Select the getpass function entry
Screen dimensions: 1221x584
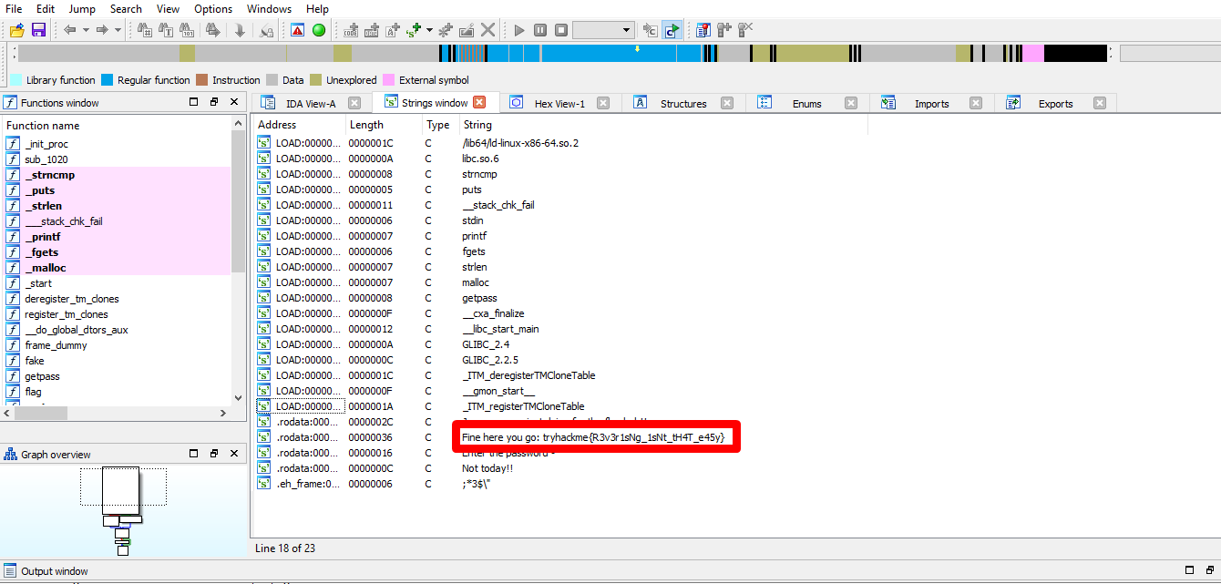click(42, 376)
